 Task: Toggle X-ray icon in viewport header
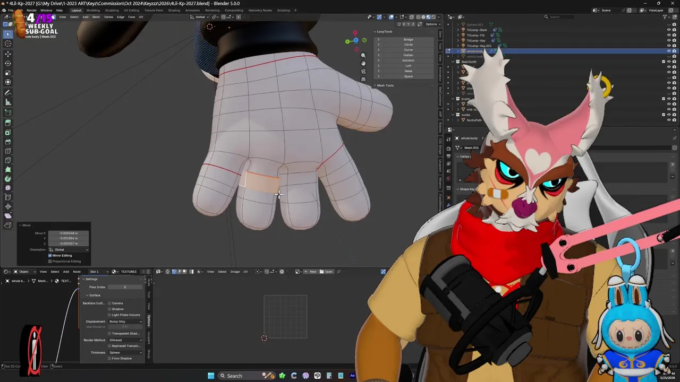point(411,17)
